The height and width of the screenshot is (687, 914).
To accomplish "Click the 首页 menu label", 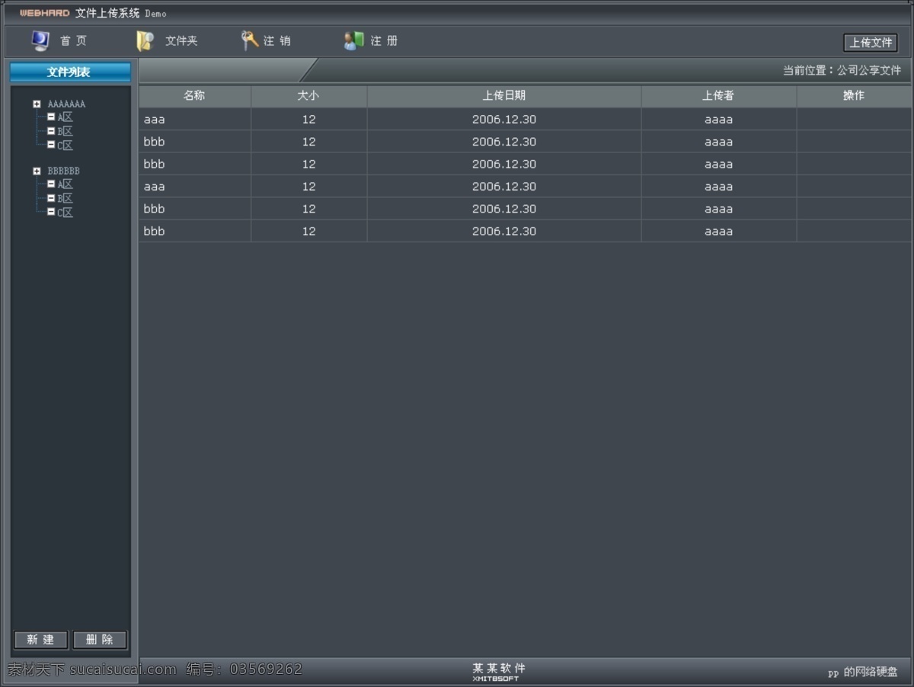I will pos(74,41).
